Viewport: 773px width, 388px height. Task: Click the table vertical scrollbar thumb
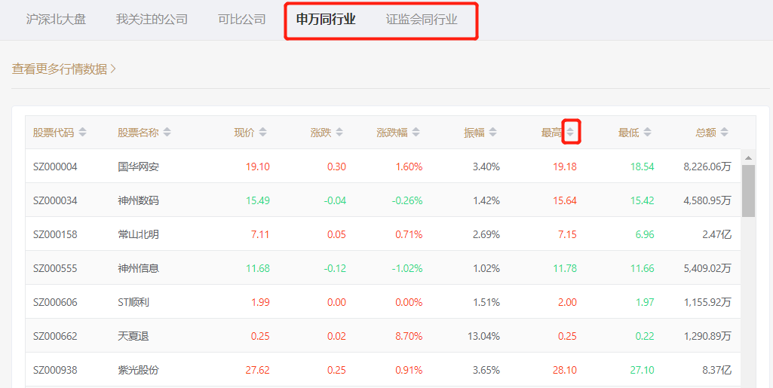[x=748, y=191]
